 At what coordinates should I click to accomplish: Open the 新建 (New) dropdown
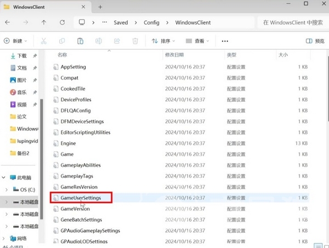pyautogui.click(x=16, y=41)
